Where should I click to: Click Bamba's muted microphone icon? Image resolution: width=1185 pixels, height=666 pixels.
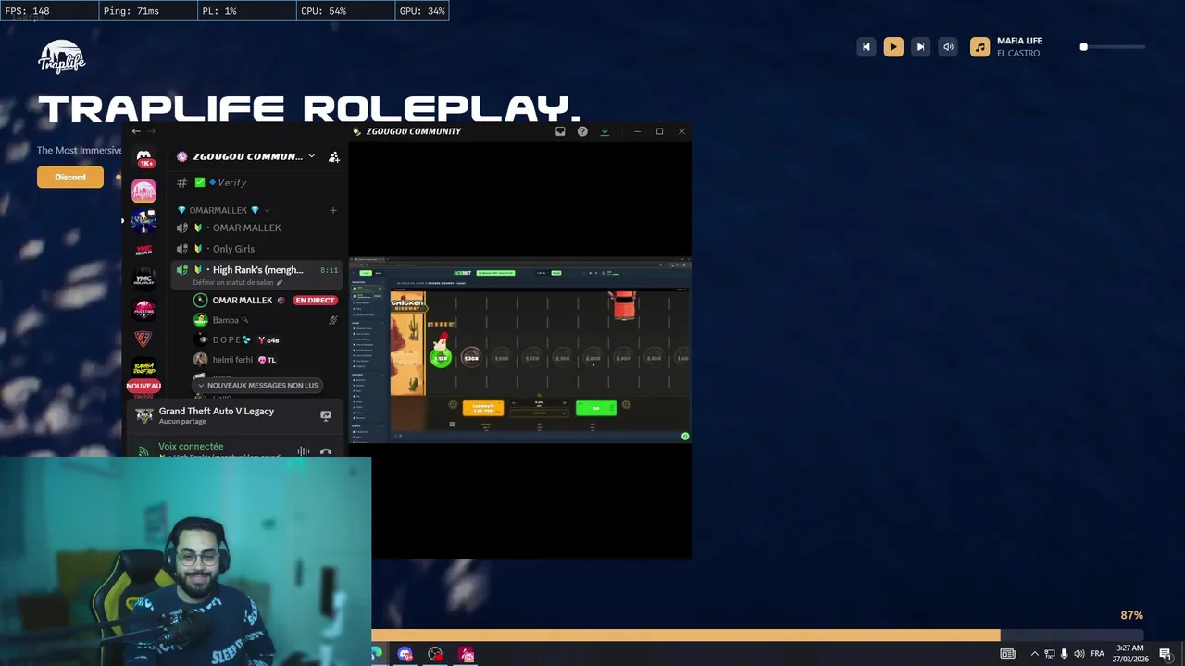pyautogui.click(x=332, y=320)
